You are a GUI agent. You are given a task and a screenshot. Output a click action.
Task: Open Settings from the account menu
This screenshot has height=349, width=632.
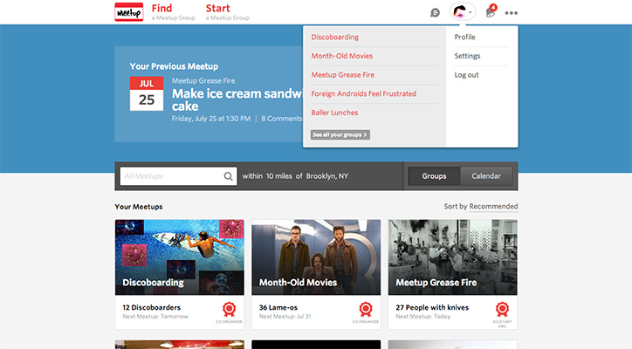pyautogui.click(x=467, y=56)
